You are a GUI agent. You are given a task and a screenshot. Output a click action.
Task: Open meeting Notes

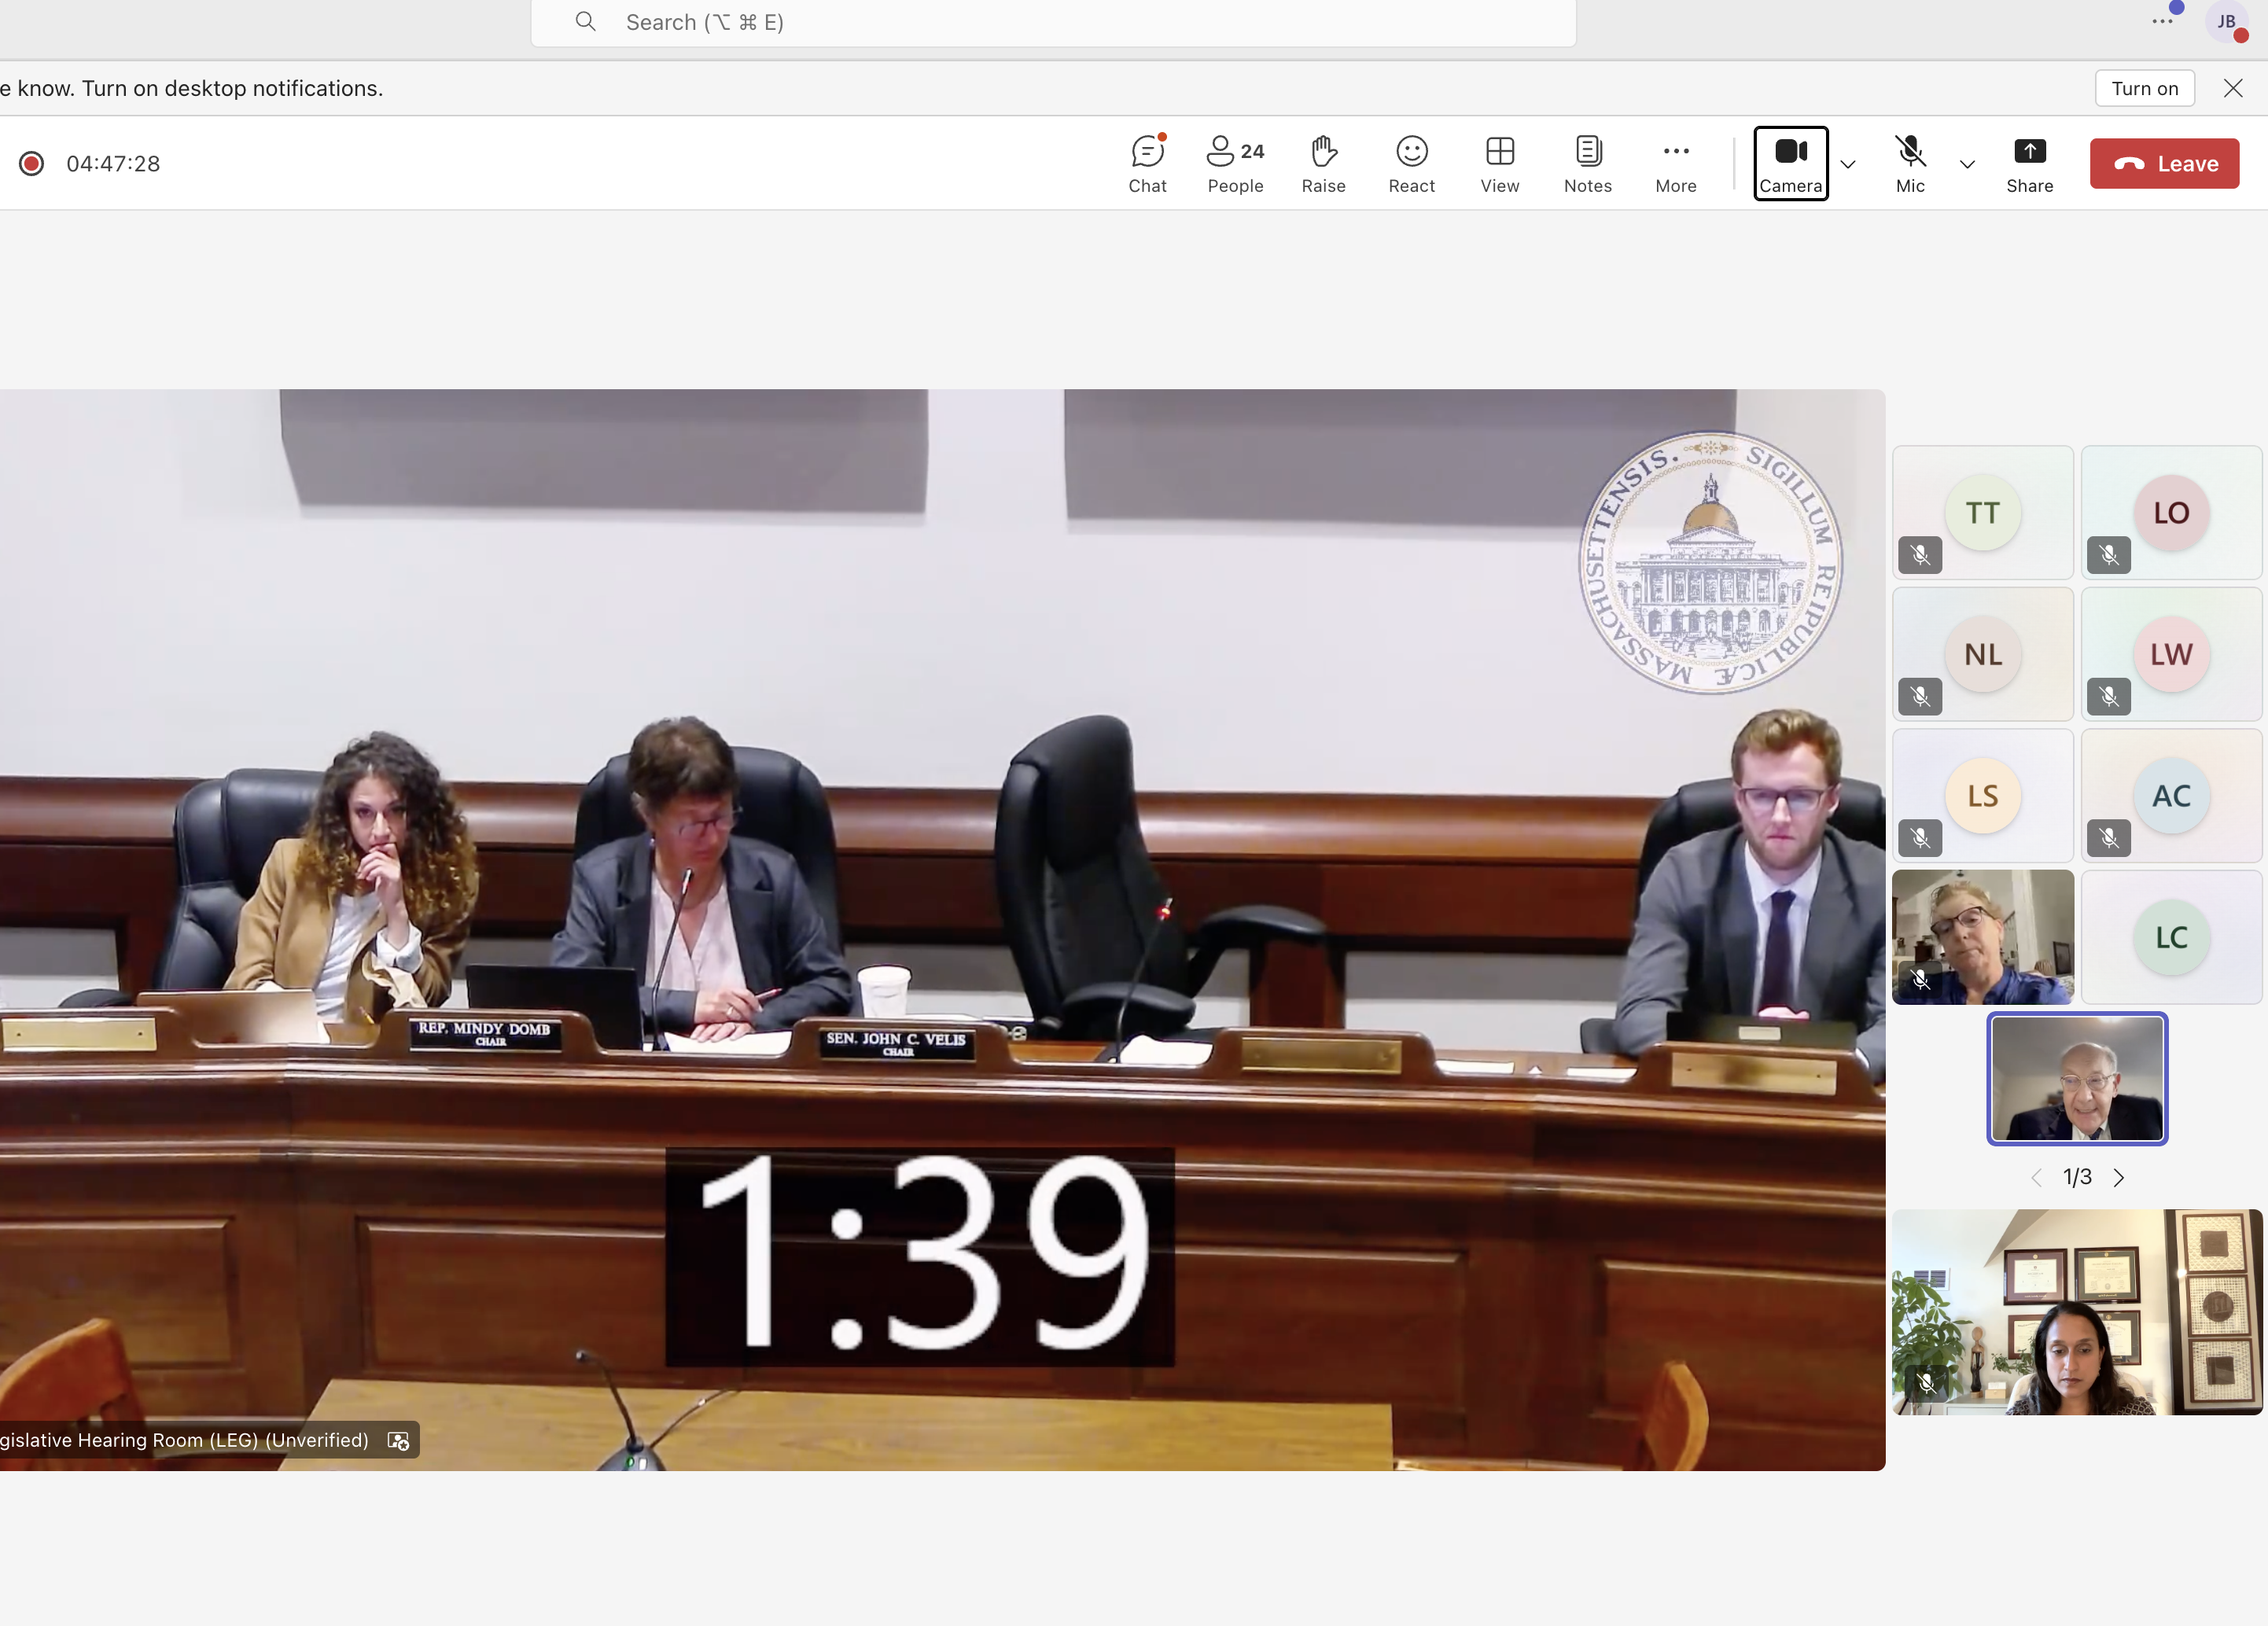(x=1587, y=164)
